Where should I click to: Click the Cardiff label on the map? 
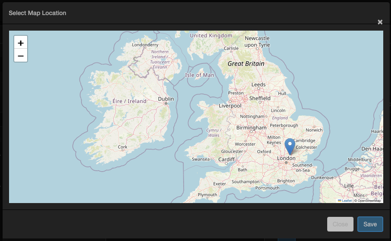(226, 159)
